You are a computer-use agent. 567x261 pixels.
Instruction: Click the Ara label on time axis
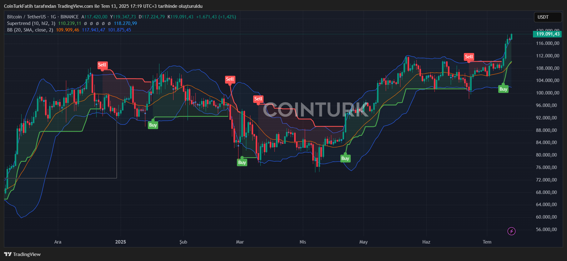[x=58, y=242]
